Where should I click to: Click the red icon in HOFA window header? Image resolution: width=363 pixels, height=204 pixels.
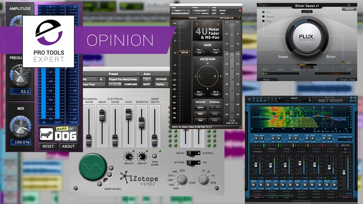[240, 11]
